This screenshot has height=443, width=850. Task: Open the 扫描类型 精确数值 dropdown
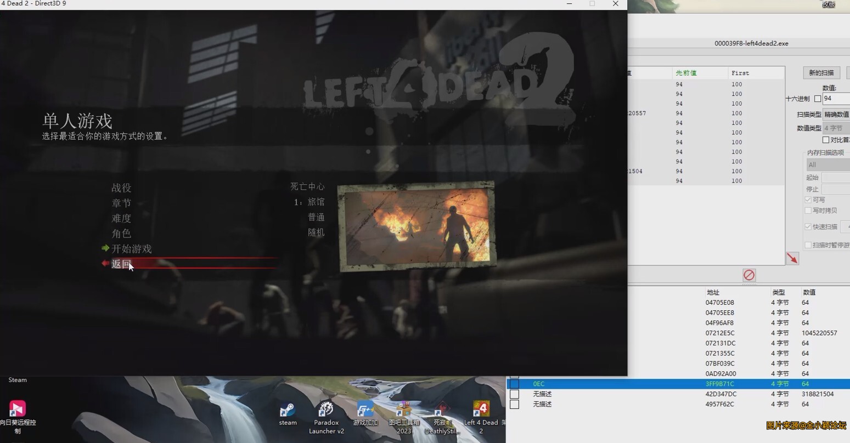click(x=836, y=114)
